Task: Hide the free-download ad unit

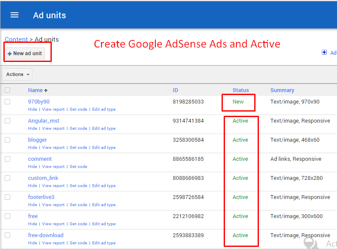Action: tap(32, 243)
